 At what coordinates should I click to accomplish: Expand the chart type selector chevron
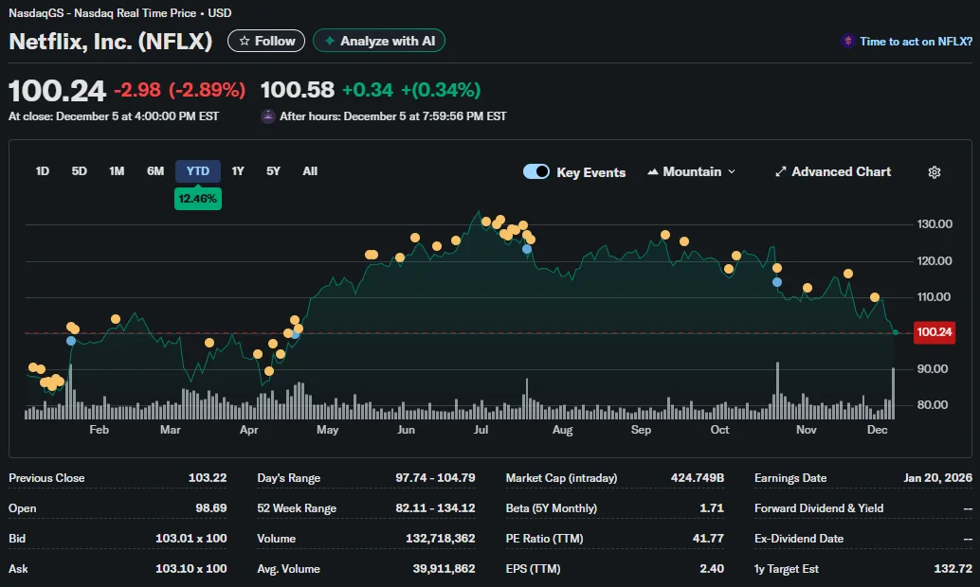point(731,172)
